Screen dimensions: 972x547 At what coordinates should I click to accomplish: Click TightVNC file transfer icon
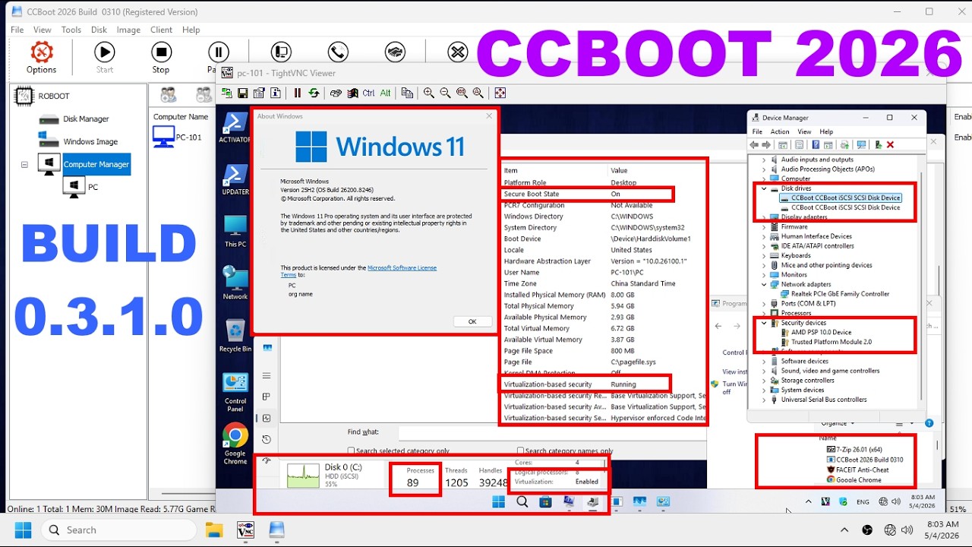407,93
